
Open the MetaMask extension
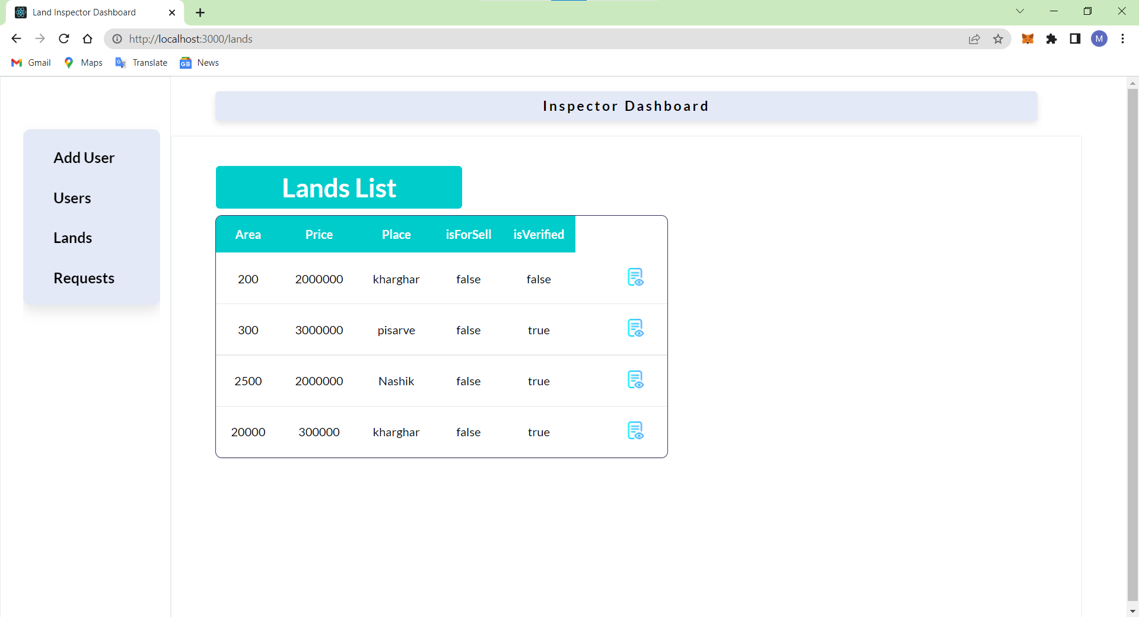[x=1028, y=39]
